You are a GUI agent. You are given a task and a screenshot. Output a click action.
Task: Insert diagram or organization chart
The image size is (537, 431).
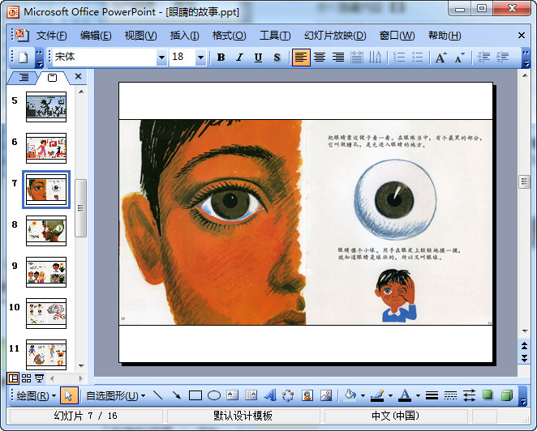288,396
